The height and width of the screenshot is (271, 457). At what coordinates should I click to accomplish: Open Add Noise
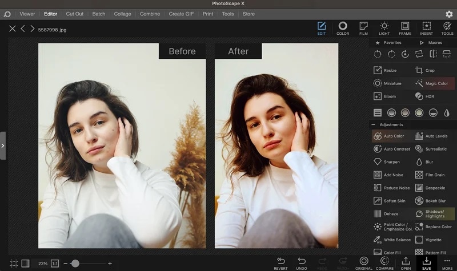[388, 175]
